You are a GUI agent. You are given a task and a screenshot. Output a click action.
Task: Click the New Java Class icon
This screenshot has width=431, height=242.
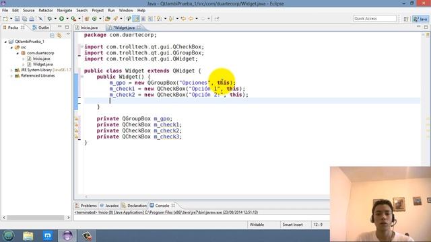94,19
